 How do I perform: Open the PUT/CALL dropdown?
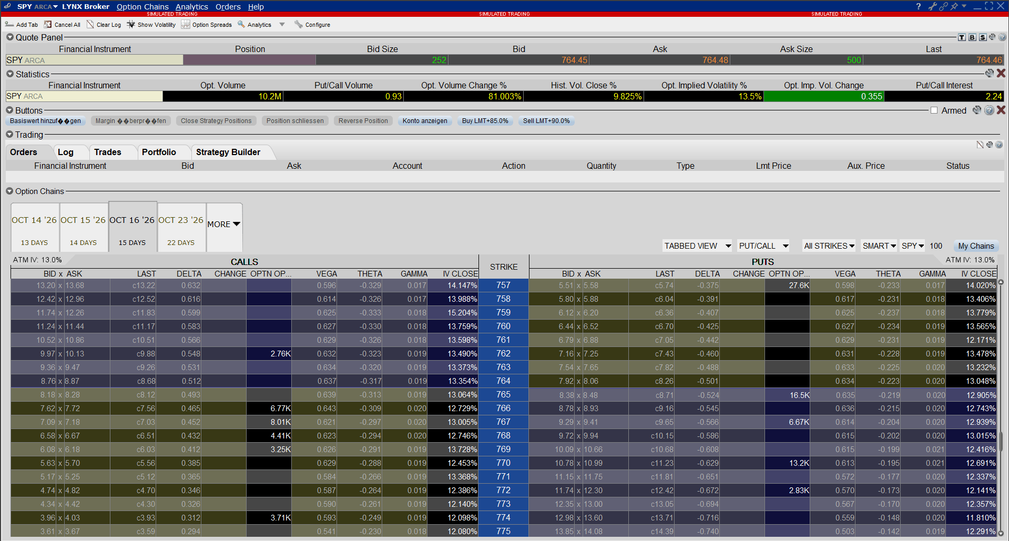click(763, 246)
